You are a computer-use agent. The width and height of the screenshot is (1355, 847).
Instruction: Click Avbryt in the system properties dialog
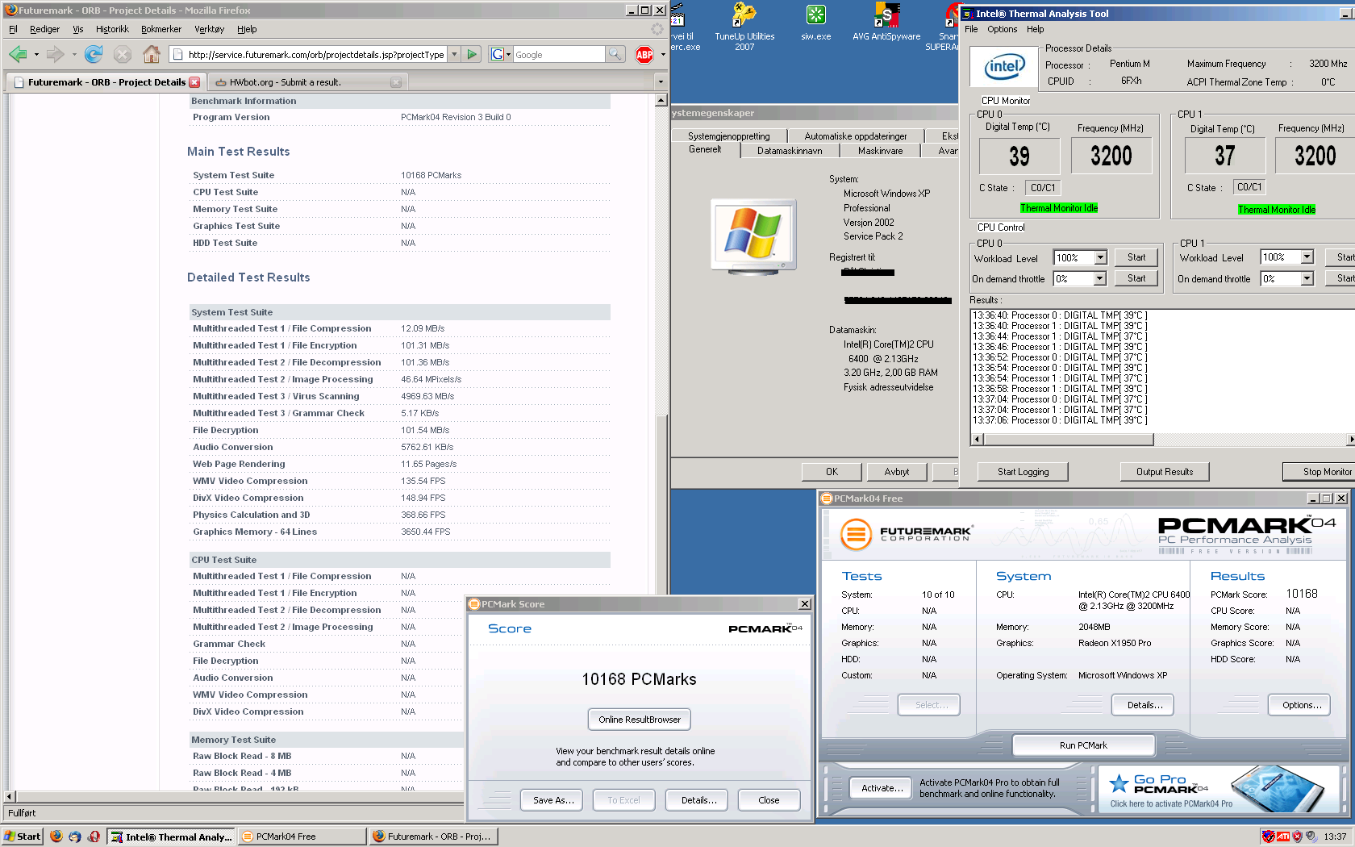coord(896,472)
